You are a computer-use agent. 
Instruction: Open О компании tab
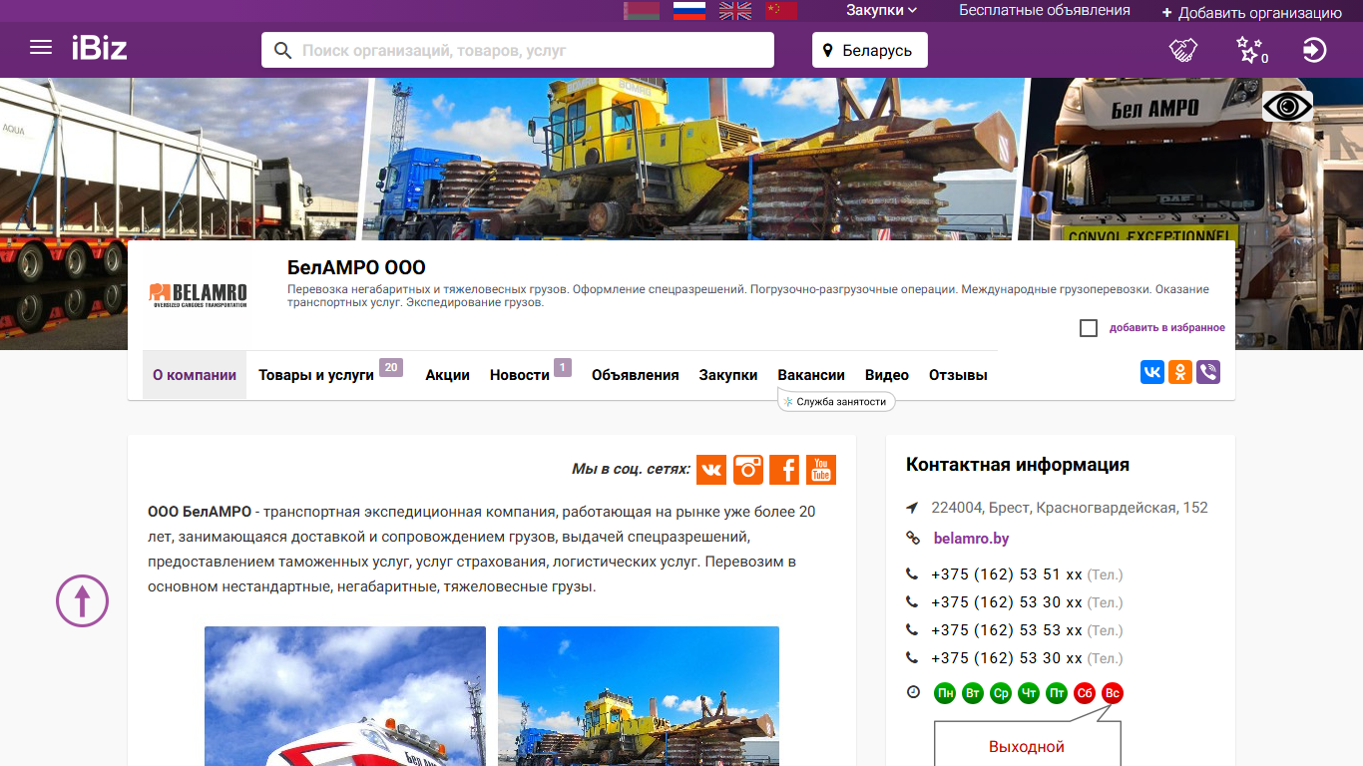(195, 375)
